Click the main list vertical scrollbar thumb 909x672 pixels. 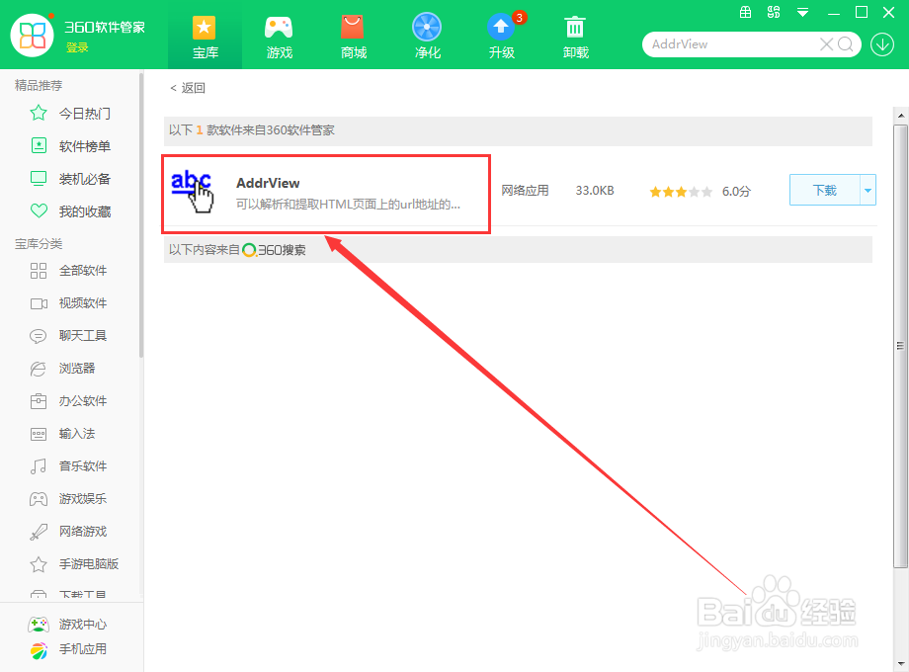tap(900, 346)
